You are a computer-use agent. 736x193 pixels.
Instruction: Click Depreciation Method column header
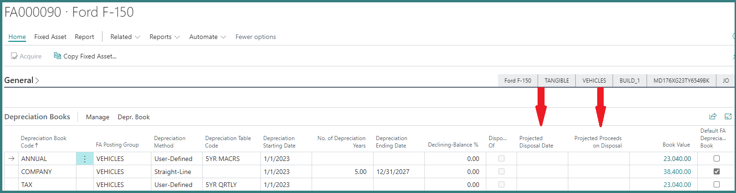(170, 142)
